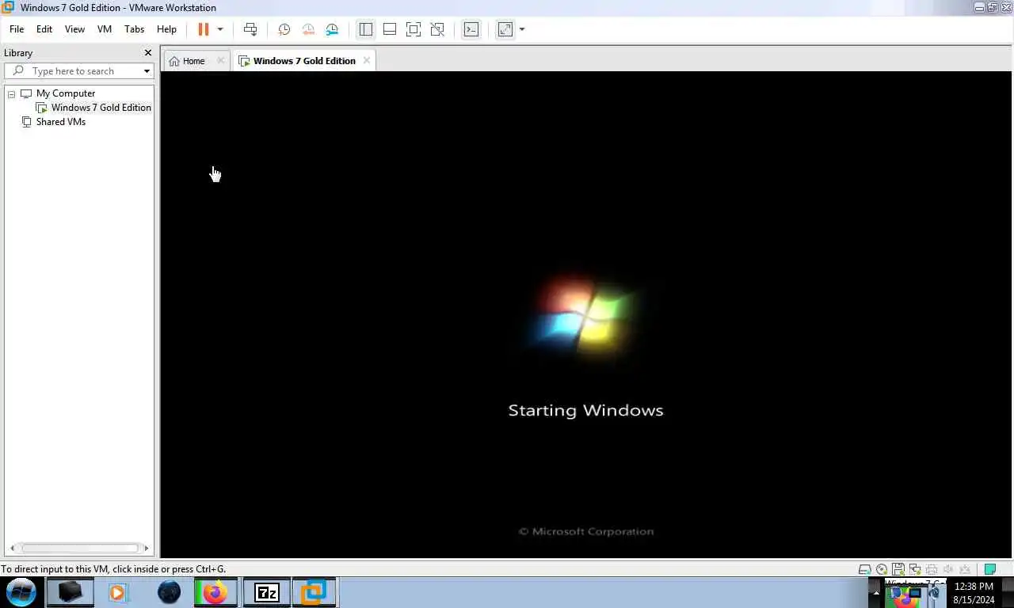Take a snapshot of this VM
The image size is (1014, 608).
284,29
